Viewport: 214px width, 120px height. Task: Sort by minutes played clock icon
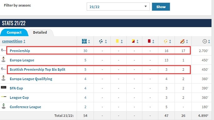coord(205,41)
